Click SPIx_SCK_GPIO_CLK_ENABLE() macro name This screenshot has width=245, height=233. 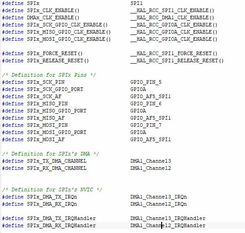click(x=67, y=25)
